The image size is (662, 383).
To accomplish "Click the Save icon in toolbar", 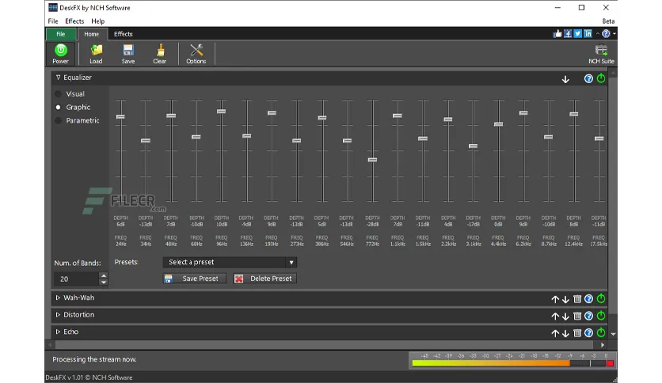I will [127, 51].
